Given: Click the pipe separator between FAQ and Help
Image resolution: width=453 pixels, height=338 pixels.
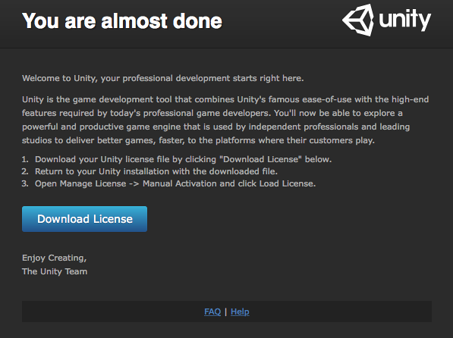Looking at the screenshot, I should click(x=225, y=311).
